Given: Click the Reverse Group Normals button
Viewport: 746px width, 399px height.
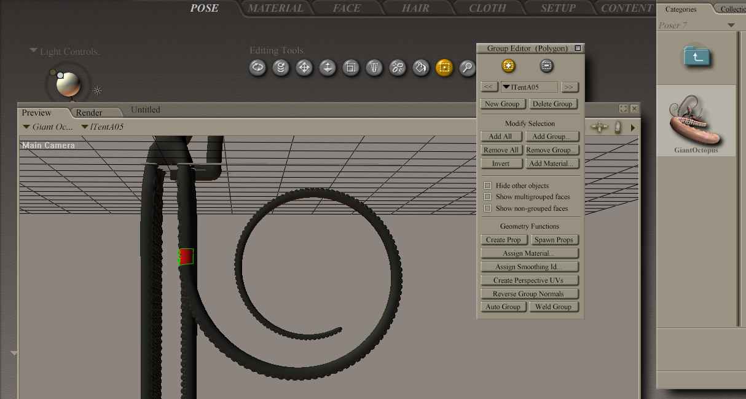Looking at the screenshot, I should pyautogui.click(x=529, y=294).
